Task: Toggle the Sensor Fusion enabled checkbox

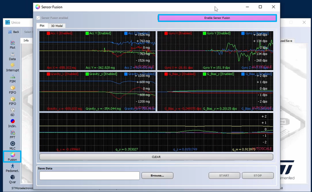Action: [38, 18]
